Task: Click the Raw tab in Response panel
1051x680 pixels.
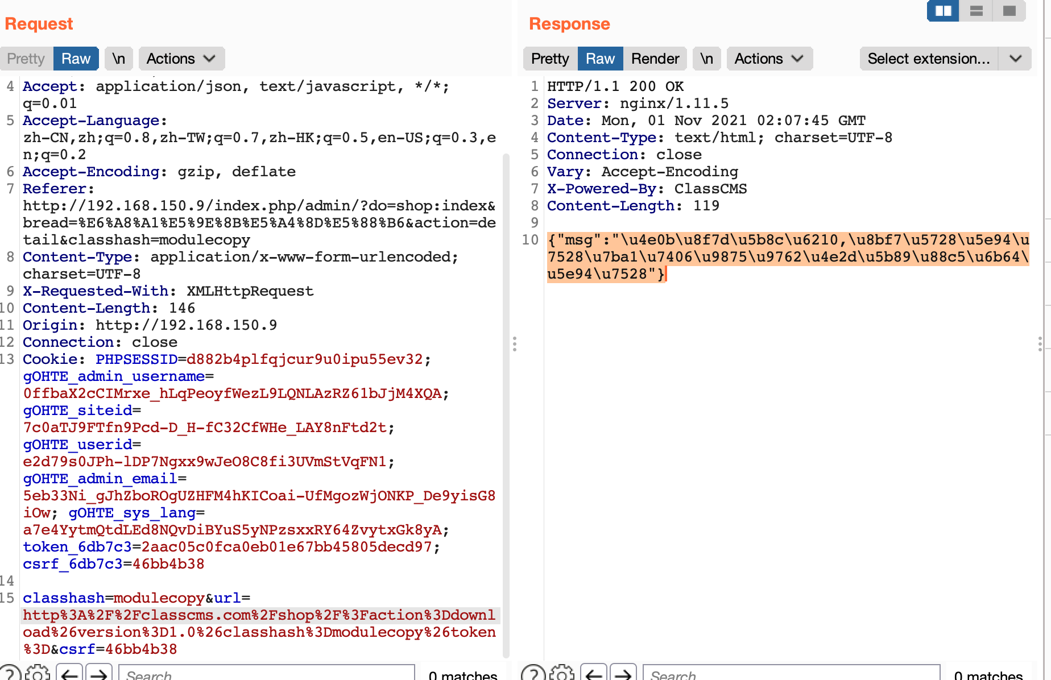Action: click(x=600, y=59)
